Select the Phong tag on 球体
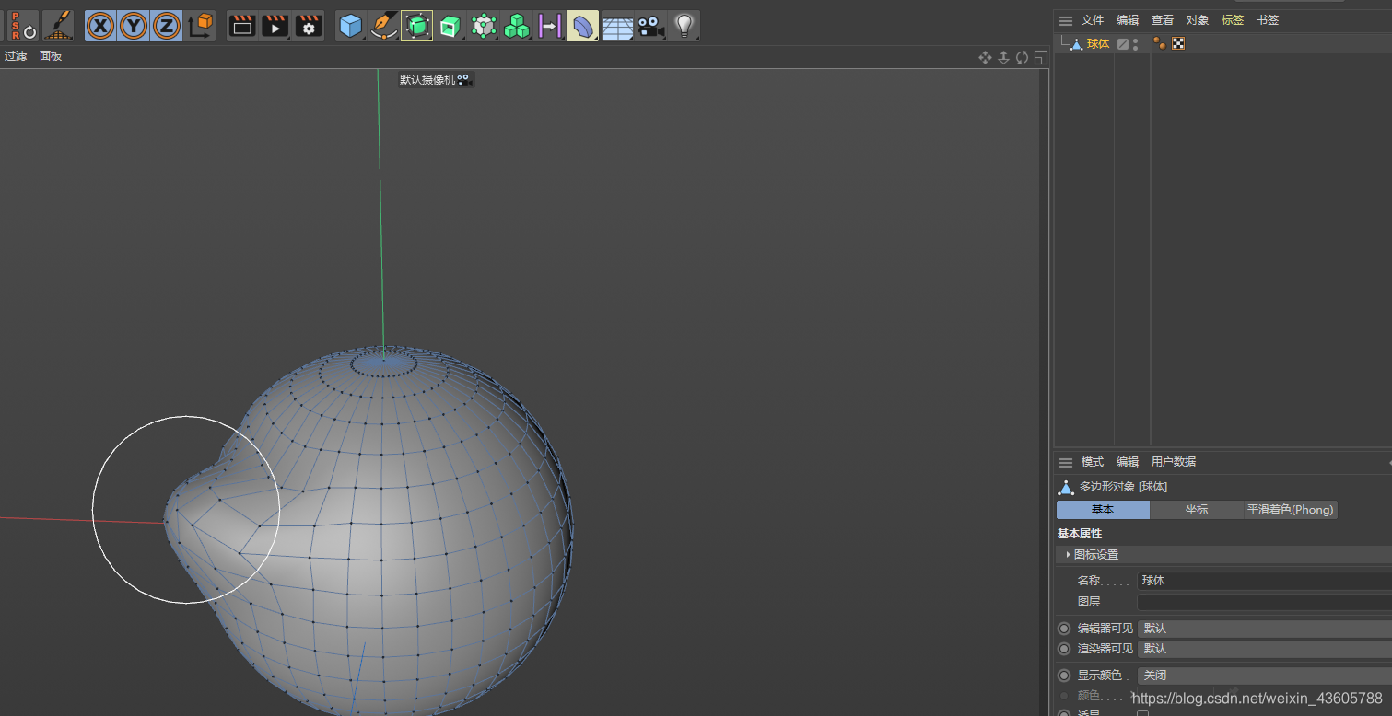The height and width of the screenshot is (716, 1392). click(x=1160, y=43)
